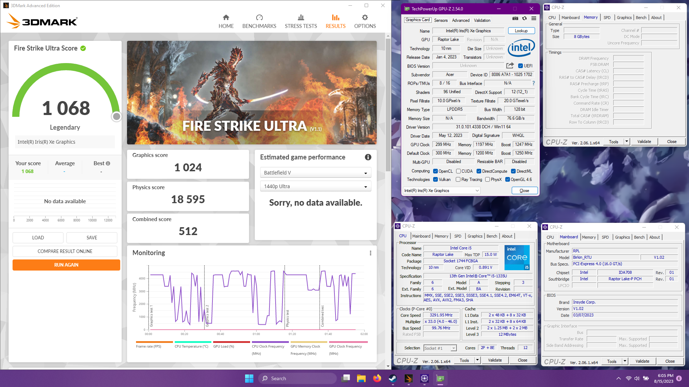The width and height of the screenshot is (689, 387).
Task: Open the Windows Start menu
Action: click(249, 378)
